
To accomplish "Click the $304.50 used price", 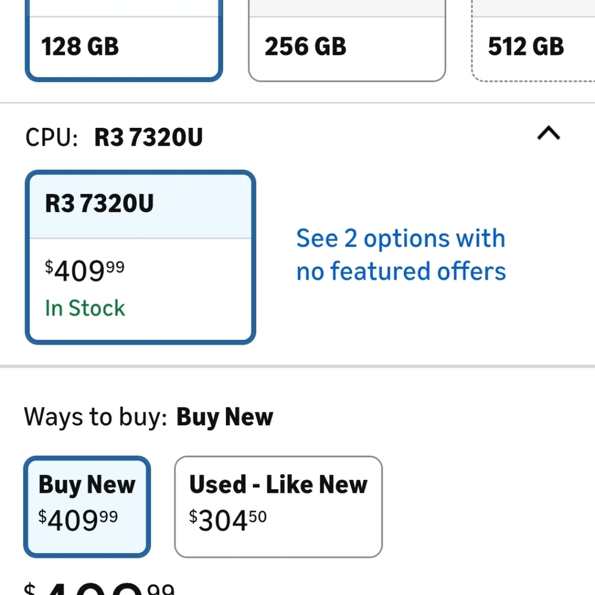I will pos(228,521).
